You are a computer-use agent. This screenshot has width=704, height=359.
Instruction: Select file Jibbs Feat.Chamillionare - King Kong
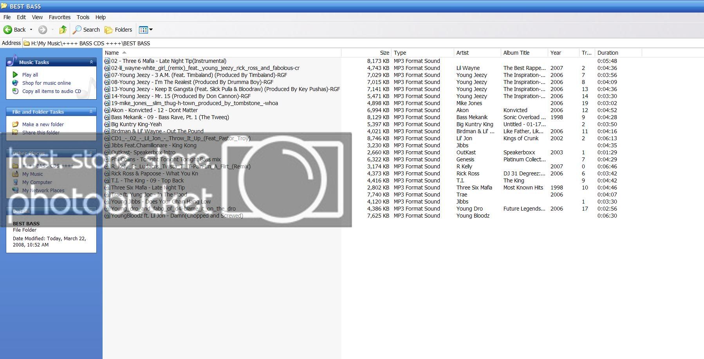pos(154,145)
